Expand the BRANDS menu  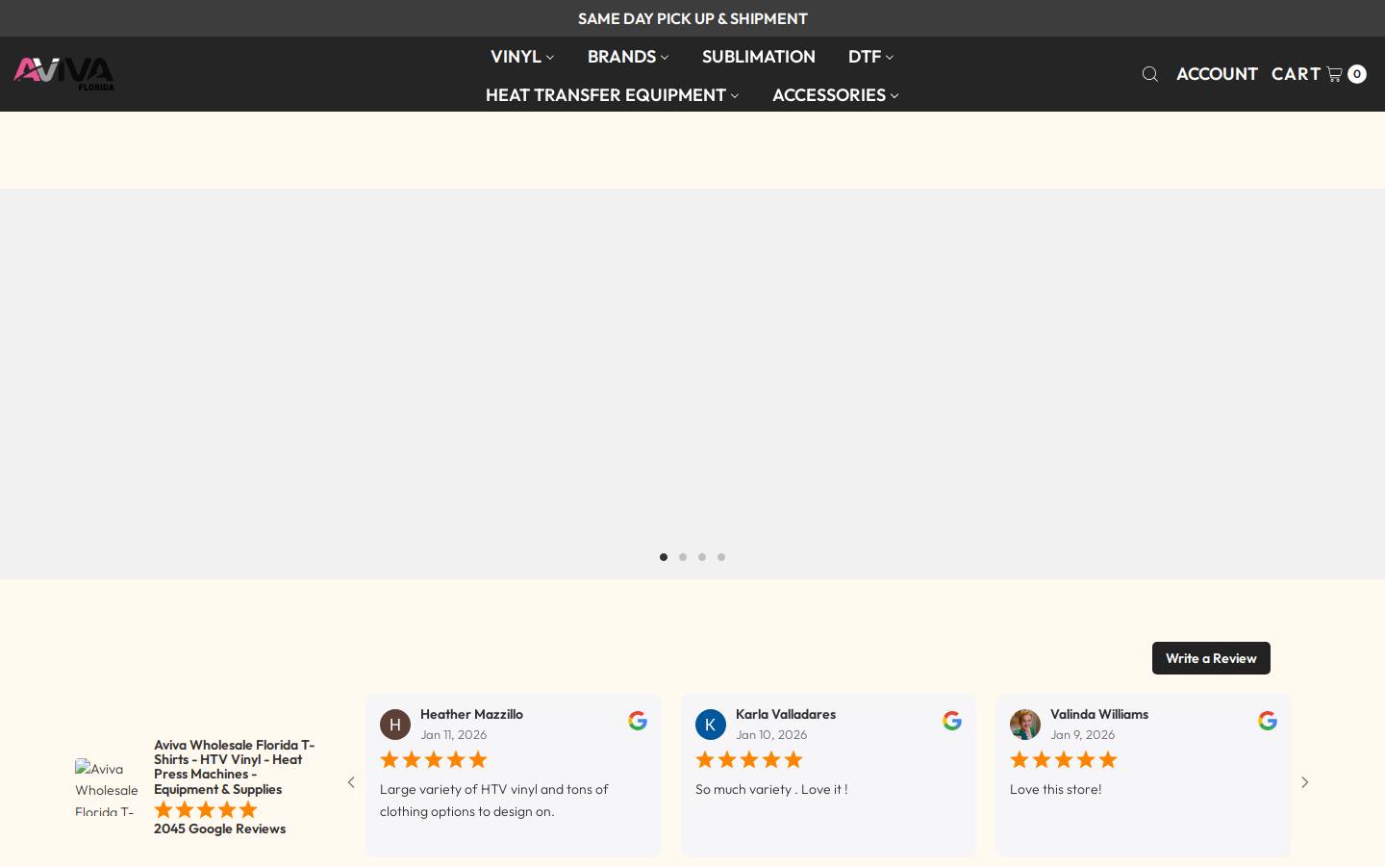pos(628,57)
